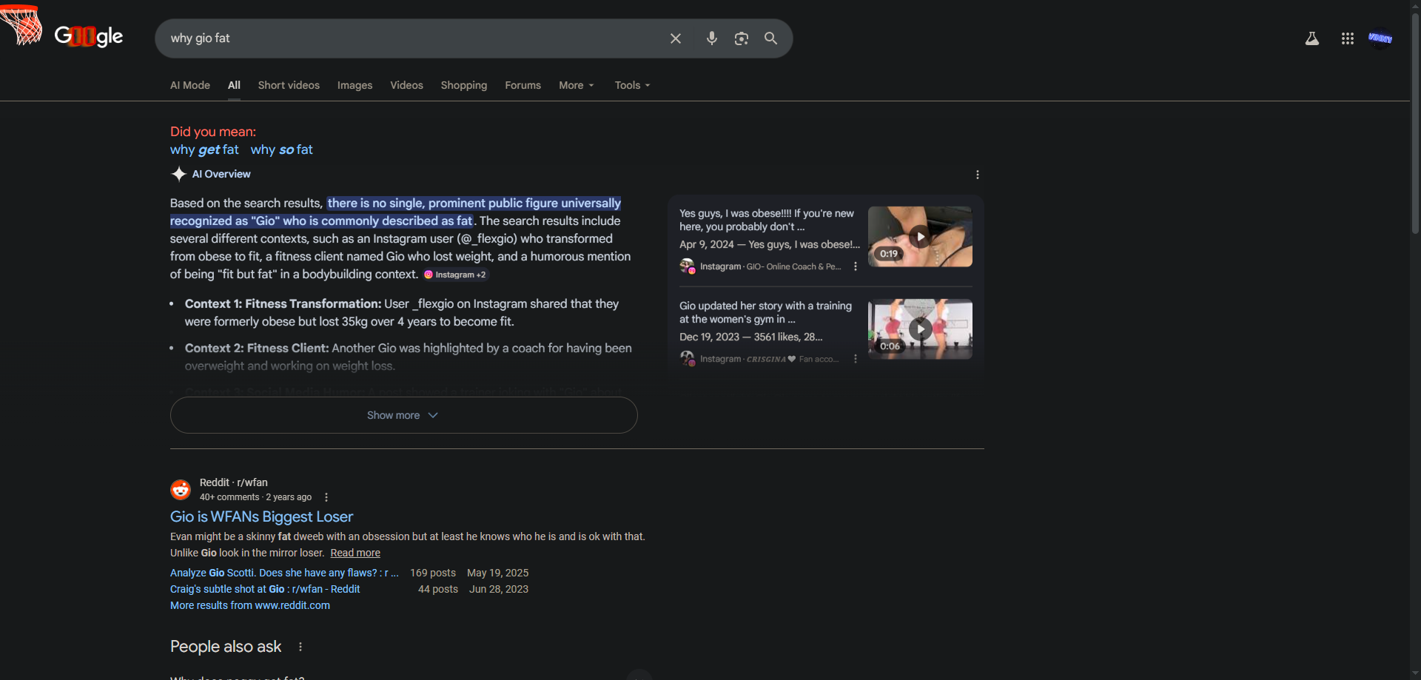The height and width of the screenshot is (680, 1421).
Task: Click 'Instagram · GIO- Online Coach' source
Action: [x=770, y=266]
